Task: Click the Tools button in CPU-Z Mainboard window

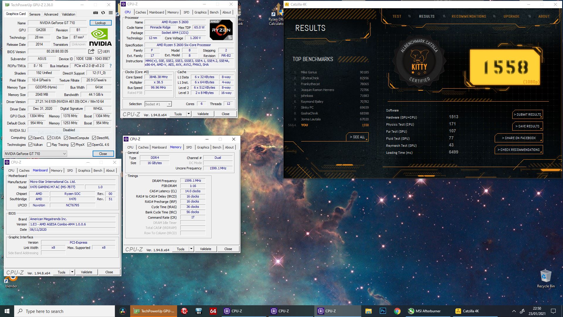Action: pyautogui.click(x=62, y=272)
